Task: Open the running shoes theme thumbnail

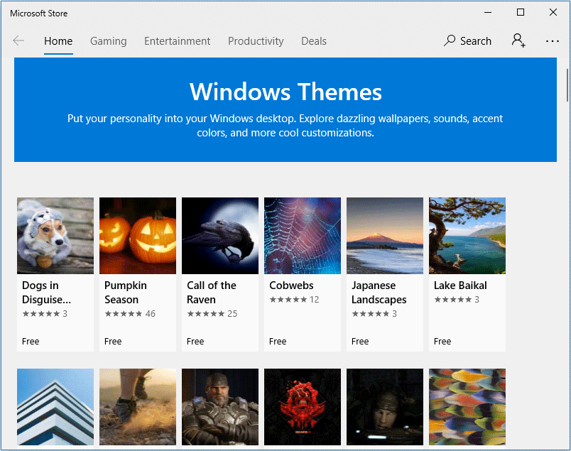Action: point(138,406)
